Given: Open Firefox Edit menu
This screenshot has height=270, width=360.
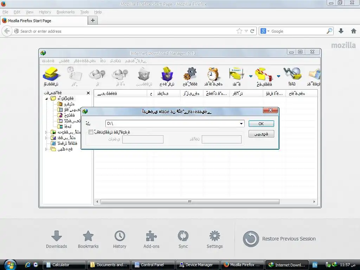Looking at the screenshot, I should (x=17, y=12).
